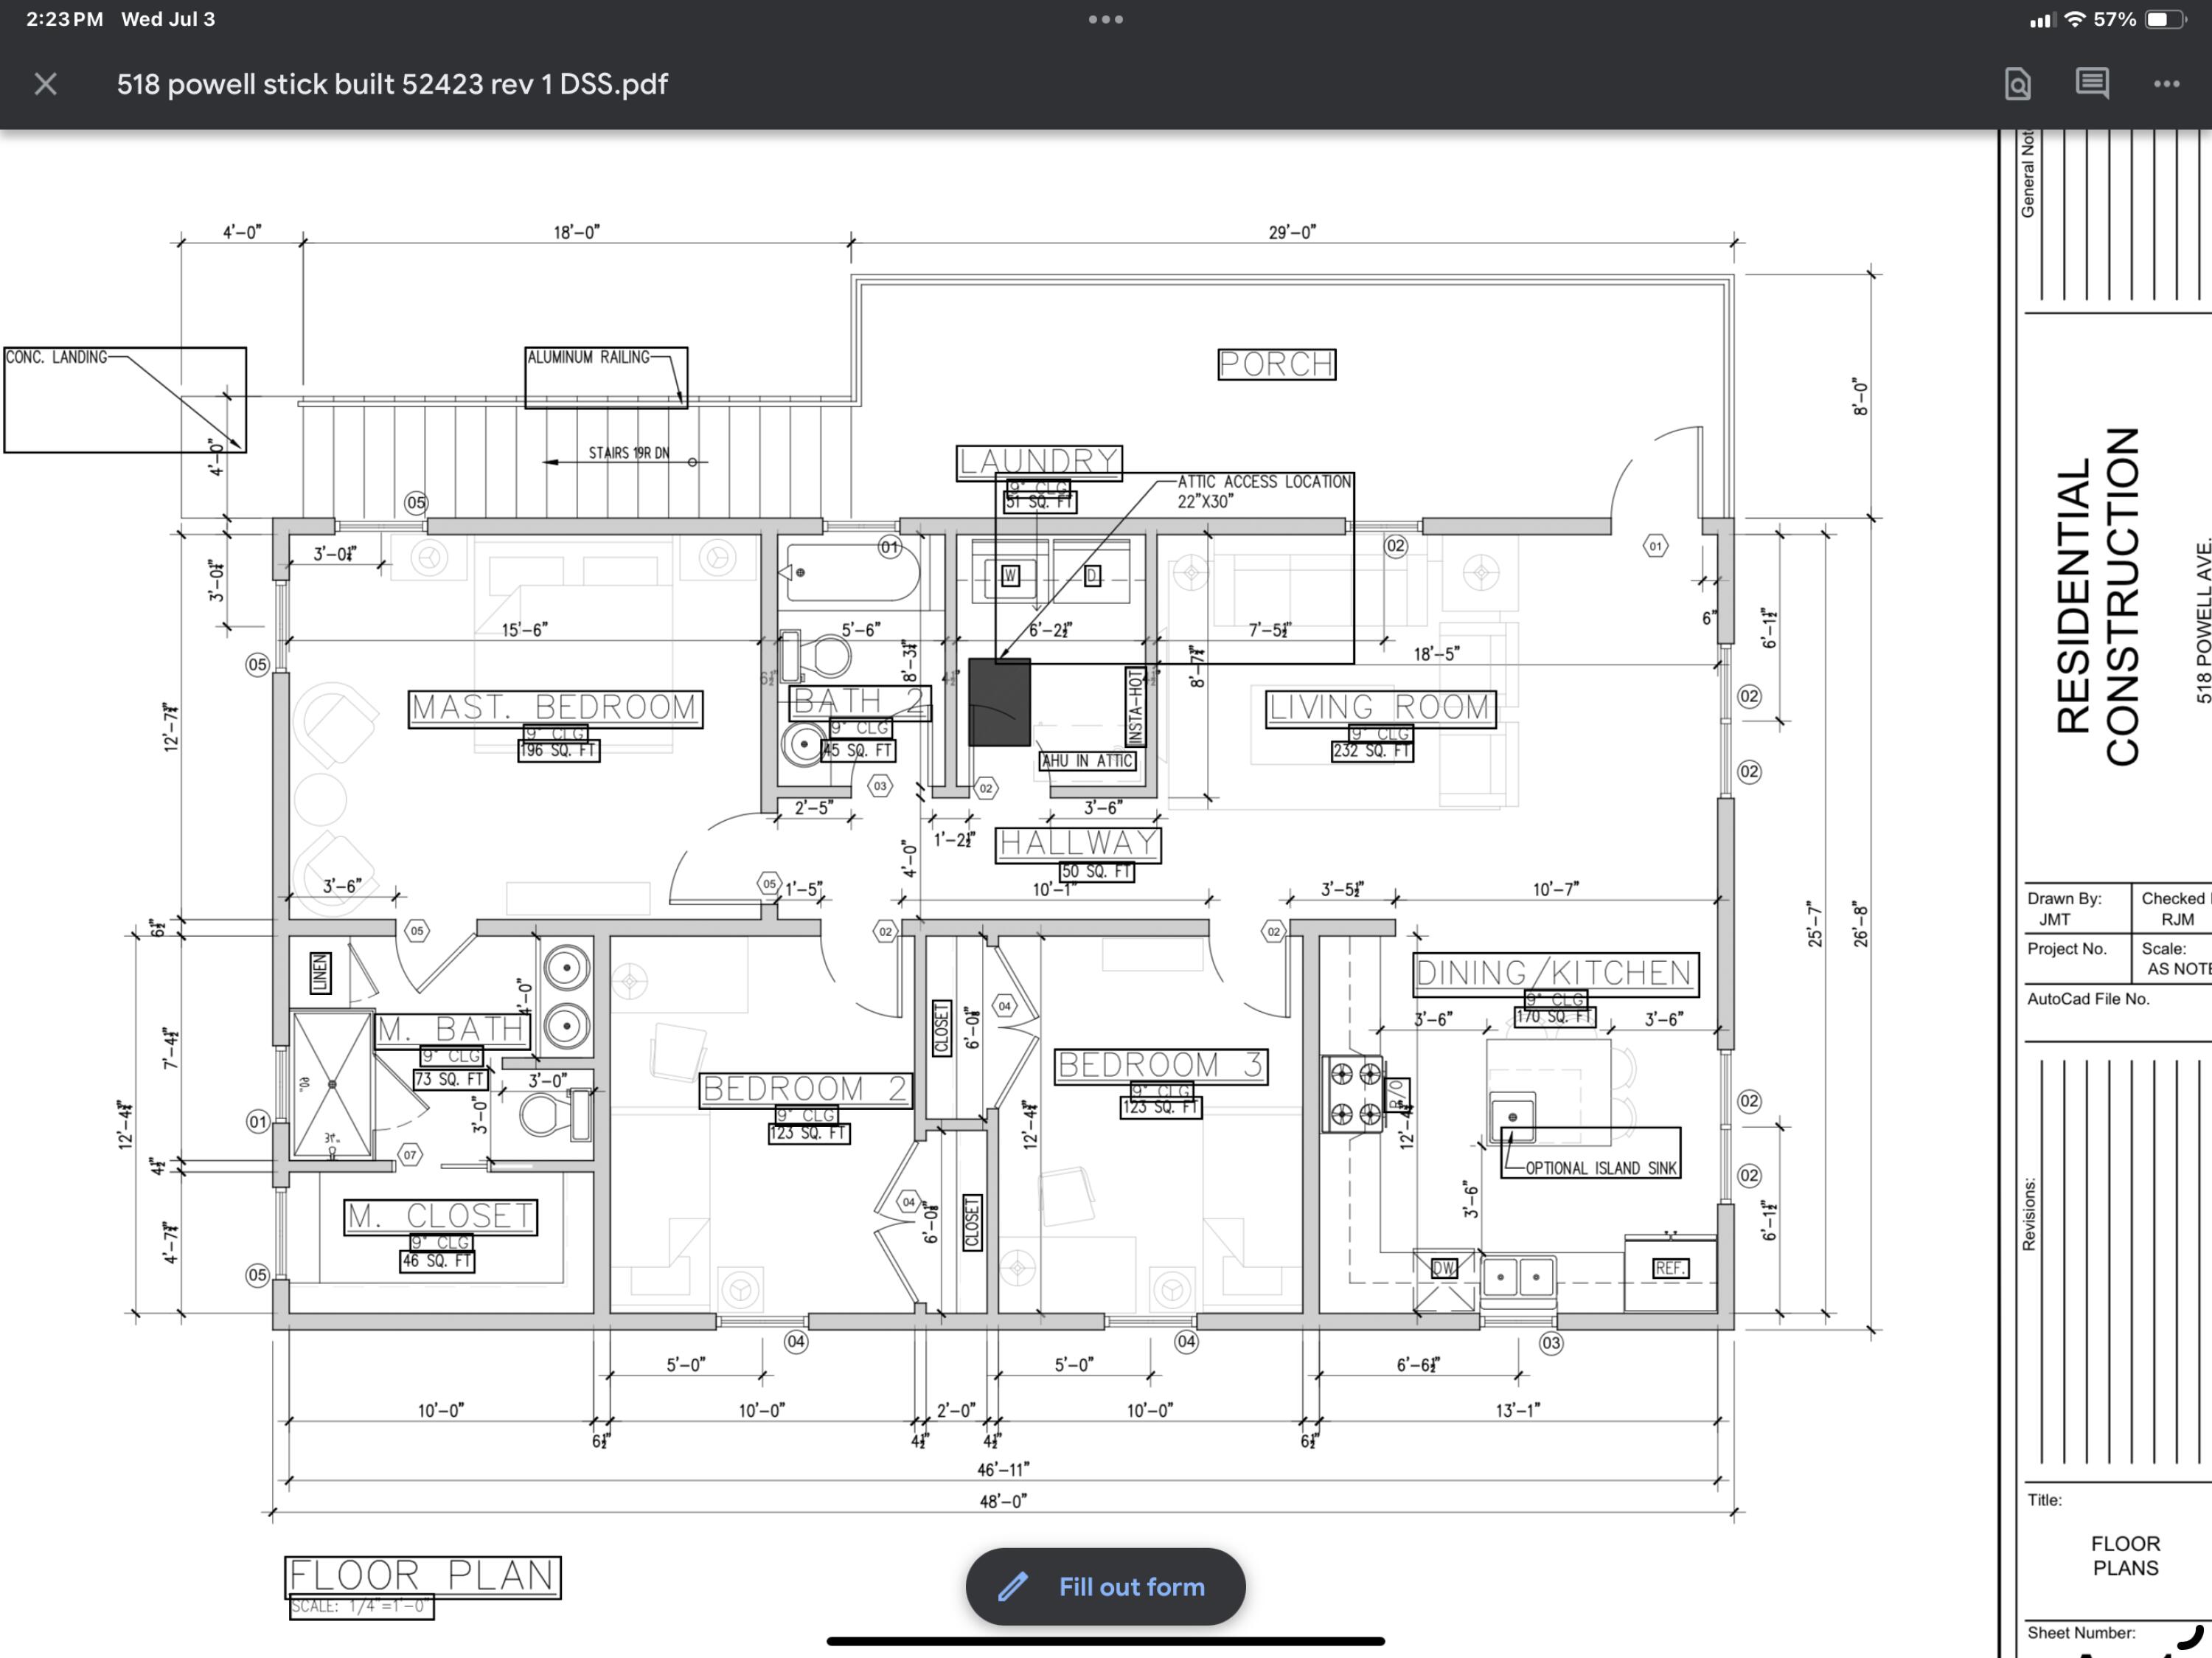Tap the Wi-Fi icon in status bar
The width and height of the screenshot is (2212, 1658).
point(2075,19)
